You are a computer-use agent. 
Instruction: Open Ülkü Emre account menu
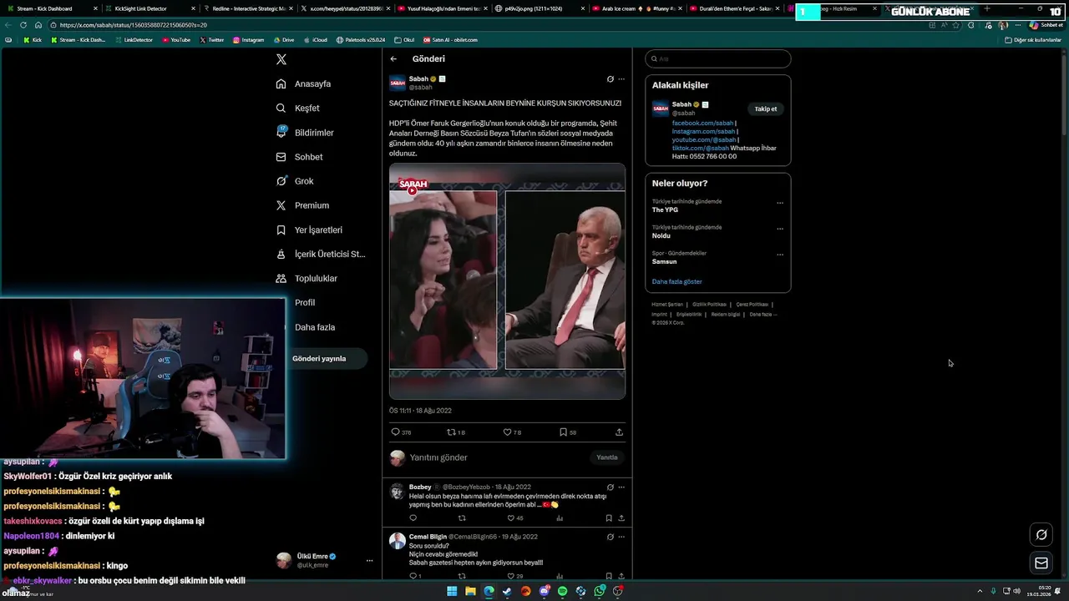(x=324, y=560)
